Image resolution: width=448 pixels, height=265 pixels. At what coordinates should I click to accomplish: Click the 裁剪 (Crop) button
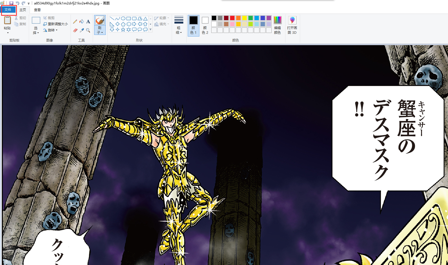pyautogui.click(x=49, y=18)
